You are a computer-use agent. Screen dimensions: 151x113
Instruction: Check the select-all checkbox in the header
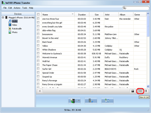coord(38,14)
